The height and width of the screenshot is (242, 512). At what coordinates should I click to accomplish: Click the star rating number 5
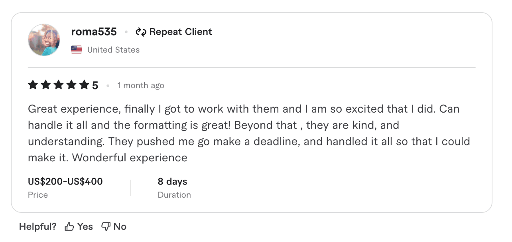pos(95,85)
